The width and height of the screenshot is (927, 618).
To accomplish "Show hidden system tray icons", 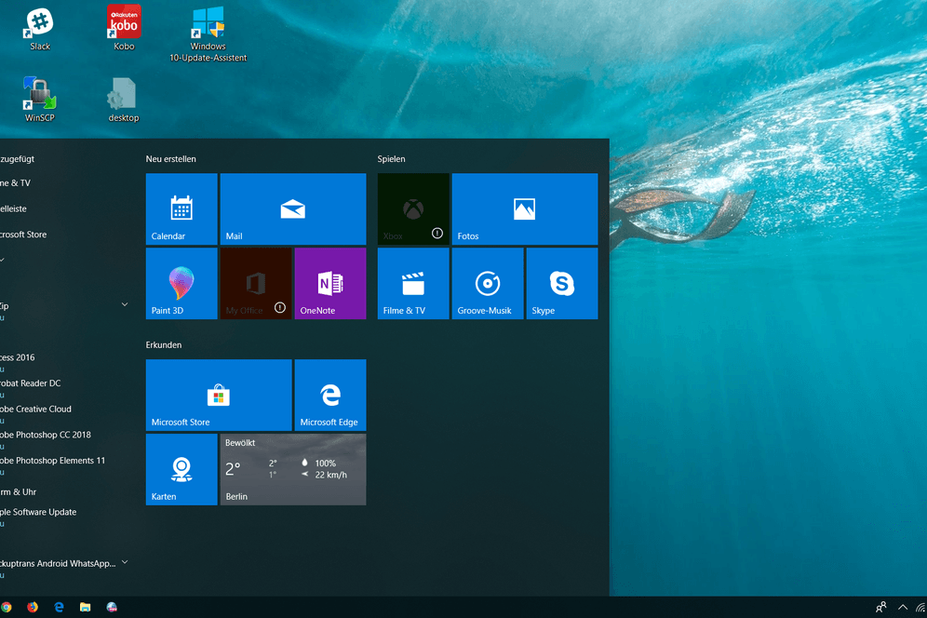I will [903, 608].
